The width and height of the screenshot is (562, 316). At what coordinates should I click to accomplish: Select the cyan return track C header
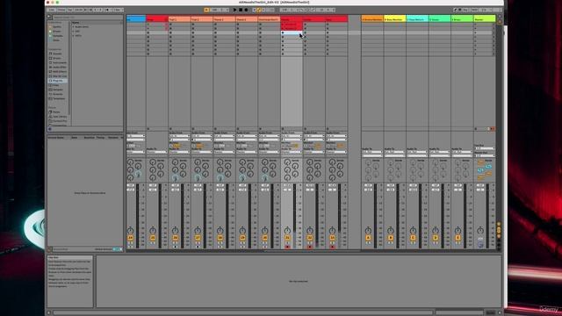point(417,18)
